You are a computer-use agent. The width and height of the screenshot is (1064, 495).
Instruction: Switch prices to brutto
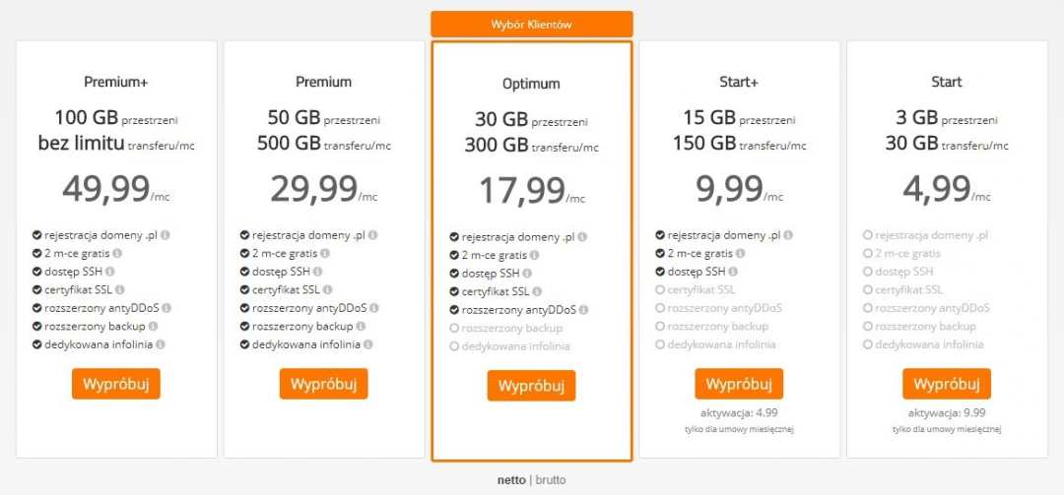tap(551, 480)
